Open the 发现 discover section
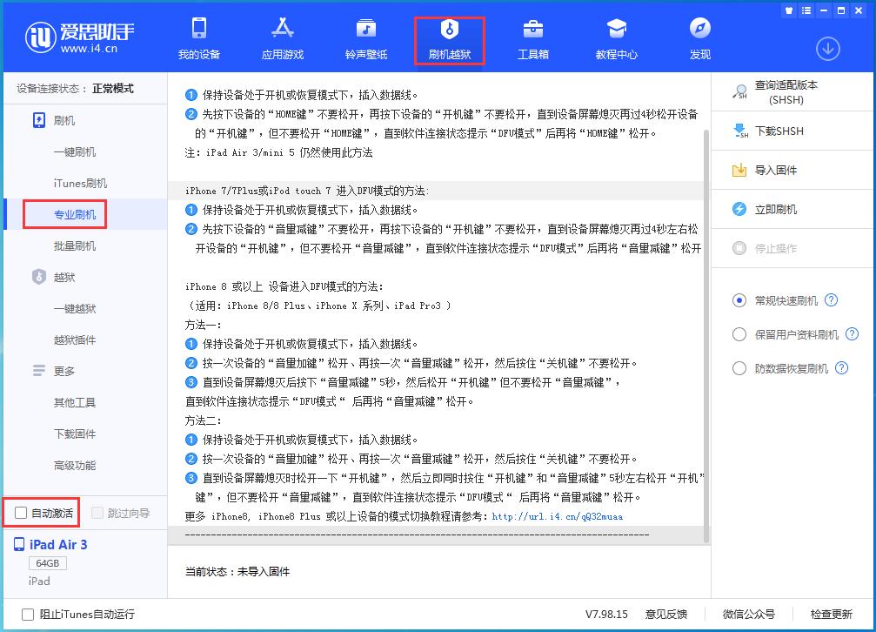 click(699, 39)
